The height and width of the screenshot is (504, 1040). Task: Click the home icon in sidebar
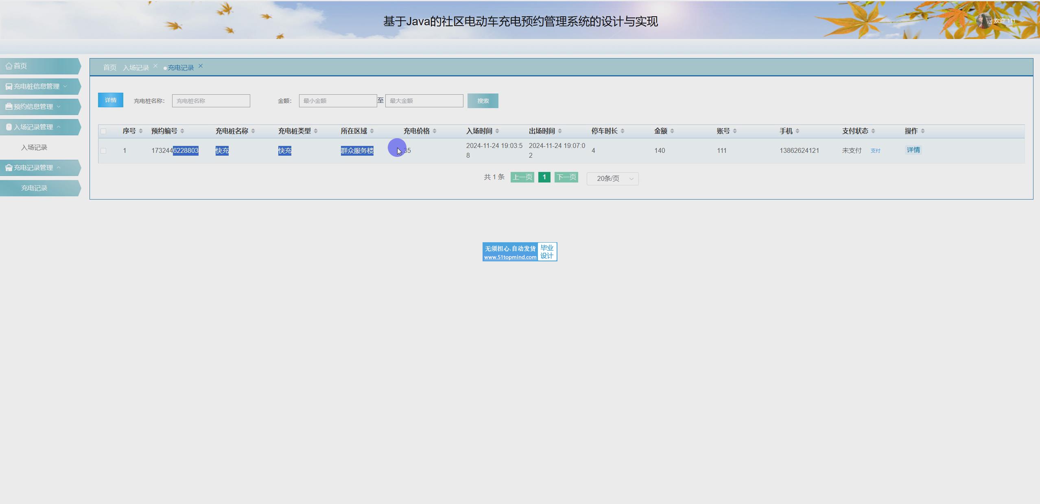9,66
